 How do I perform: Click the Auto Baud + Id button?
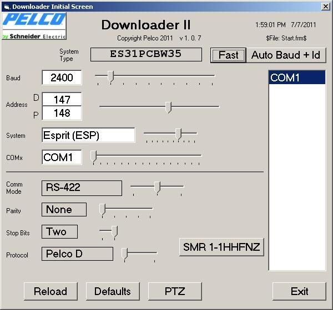[x=286, y=55]
